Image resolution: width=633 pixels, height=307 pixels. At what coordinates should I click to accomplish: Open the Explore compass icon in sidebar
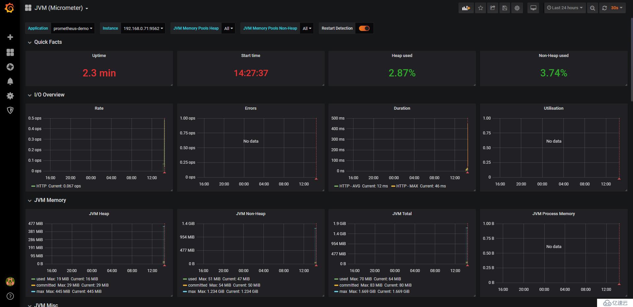pos(10,67)
